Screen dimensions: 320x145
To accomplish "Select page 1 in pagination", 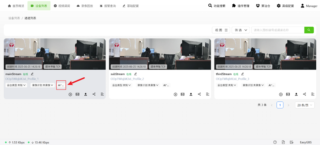I will tap(280, 105).
